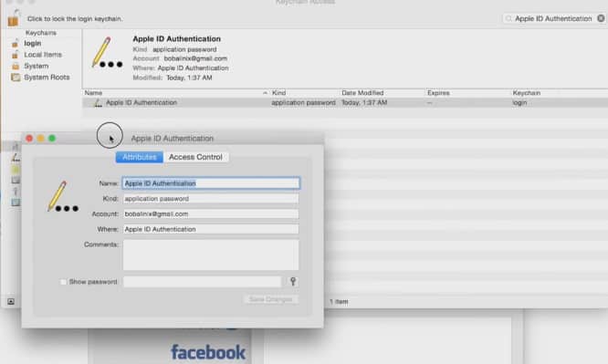Enable the Show password checkbox
Image resolution: width=608 pixels, height=364 pixels.
pyautogui.click(x=63, y=282)
